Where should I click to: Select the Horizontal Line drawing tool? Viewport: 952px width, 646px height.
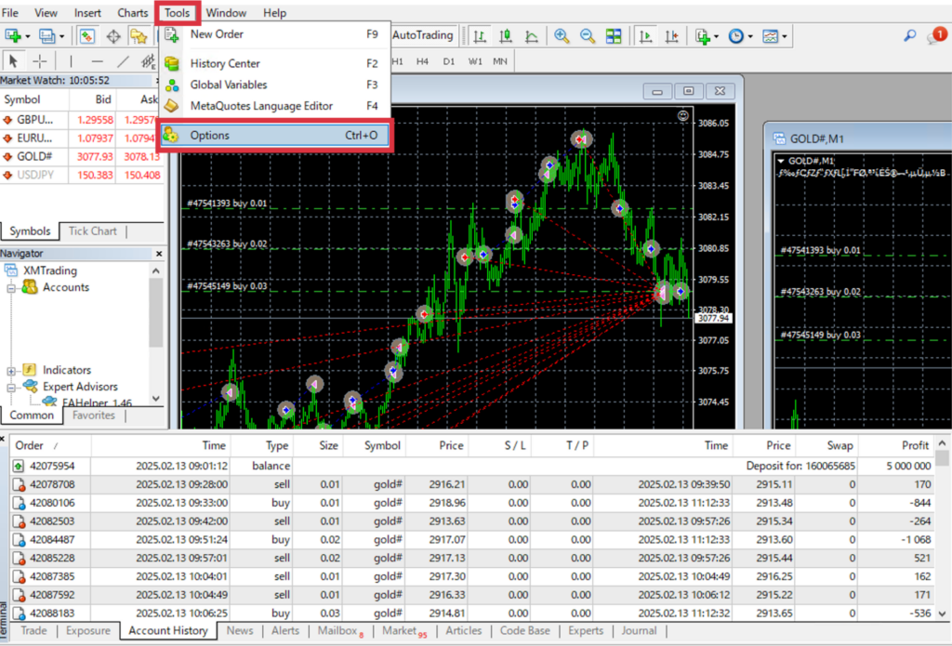(97, 60)
